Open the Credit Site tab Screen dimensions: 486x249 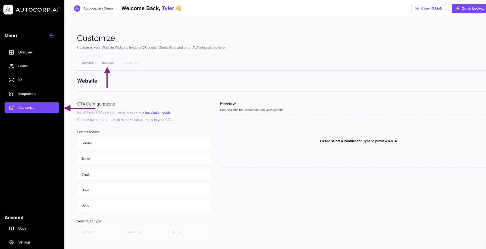click(x=131, y=63)
